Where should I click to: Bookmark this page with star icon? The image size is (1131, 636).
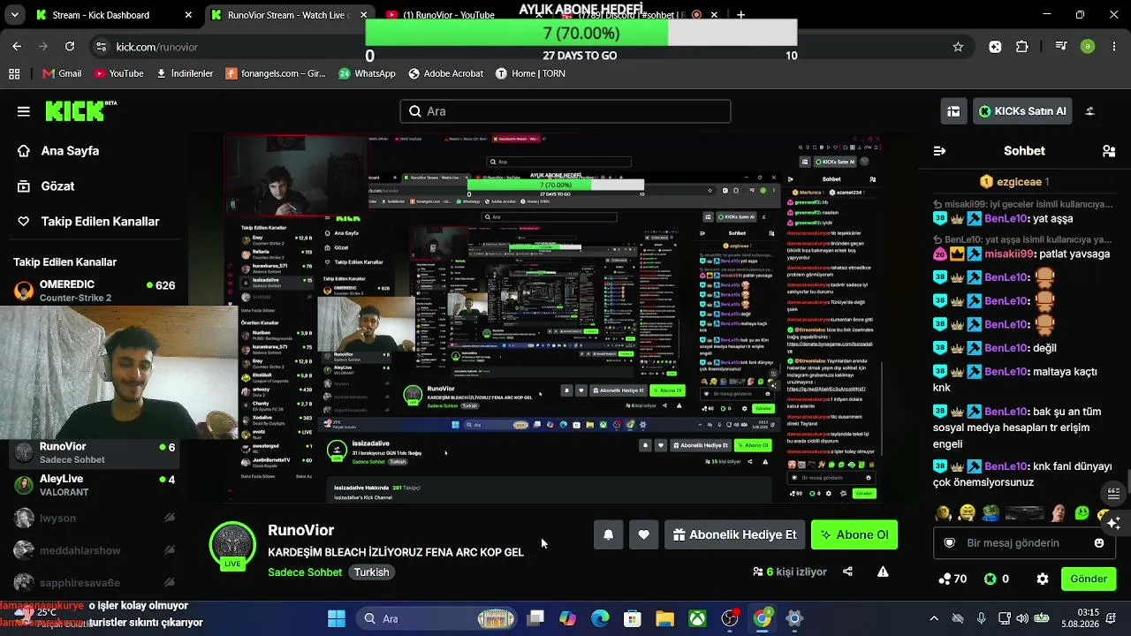click(958, 47)
